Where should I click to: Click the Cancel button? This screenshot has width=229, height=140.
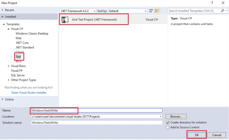pos(217,135)
